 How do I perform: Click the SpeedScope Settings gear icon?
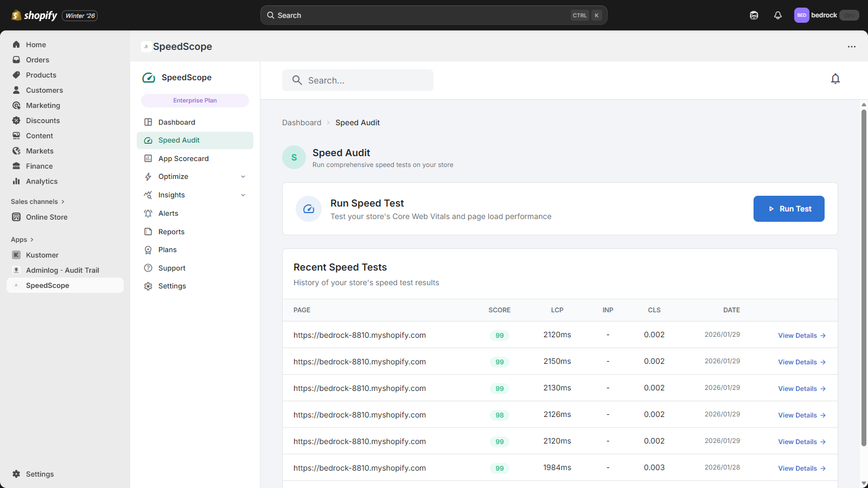coord(148,286)
